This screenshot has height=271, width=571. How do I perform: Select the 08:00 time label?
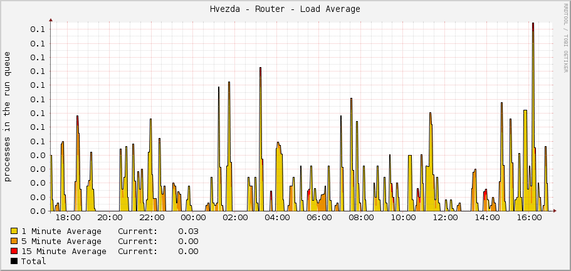click(x=362, y=218)
